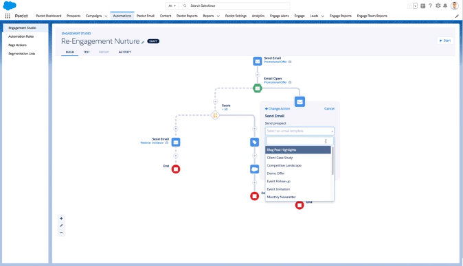Select the Email Open trigger node
The image size is (463, 266).
click(x=258, y=88)
